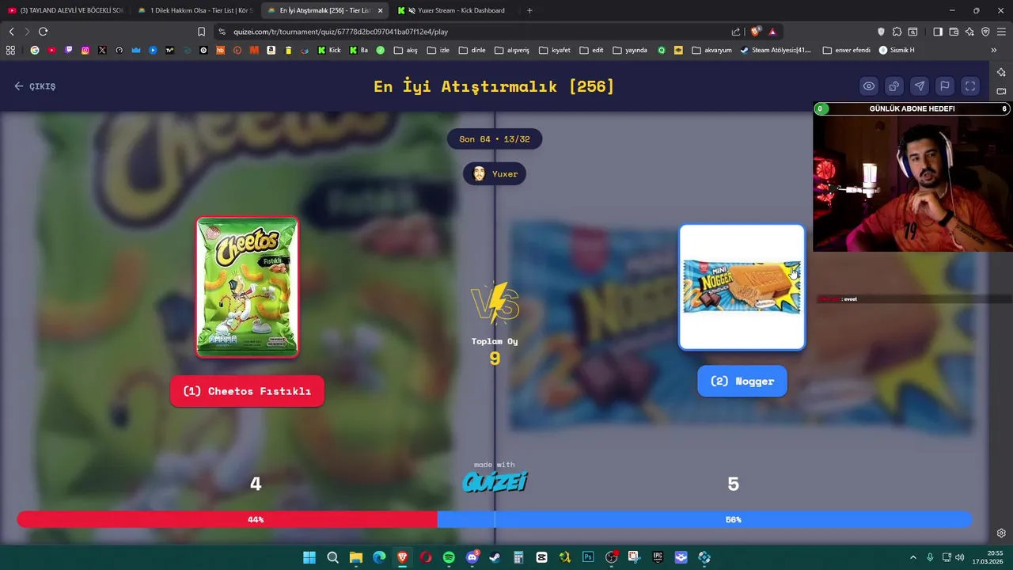The height and width of the screenshot is (570, 1013).
Task: Click the Yuxer user badge
Action: pos(495,174)
